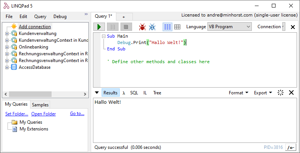Maximize the LINQPad 5 window
300x153 pixels.
click(x=274, y=6)
